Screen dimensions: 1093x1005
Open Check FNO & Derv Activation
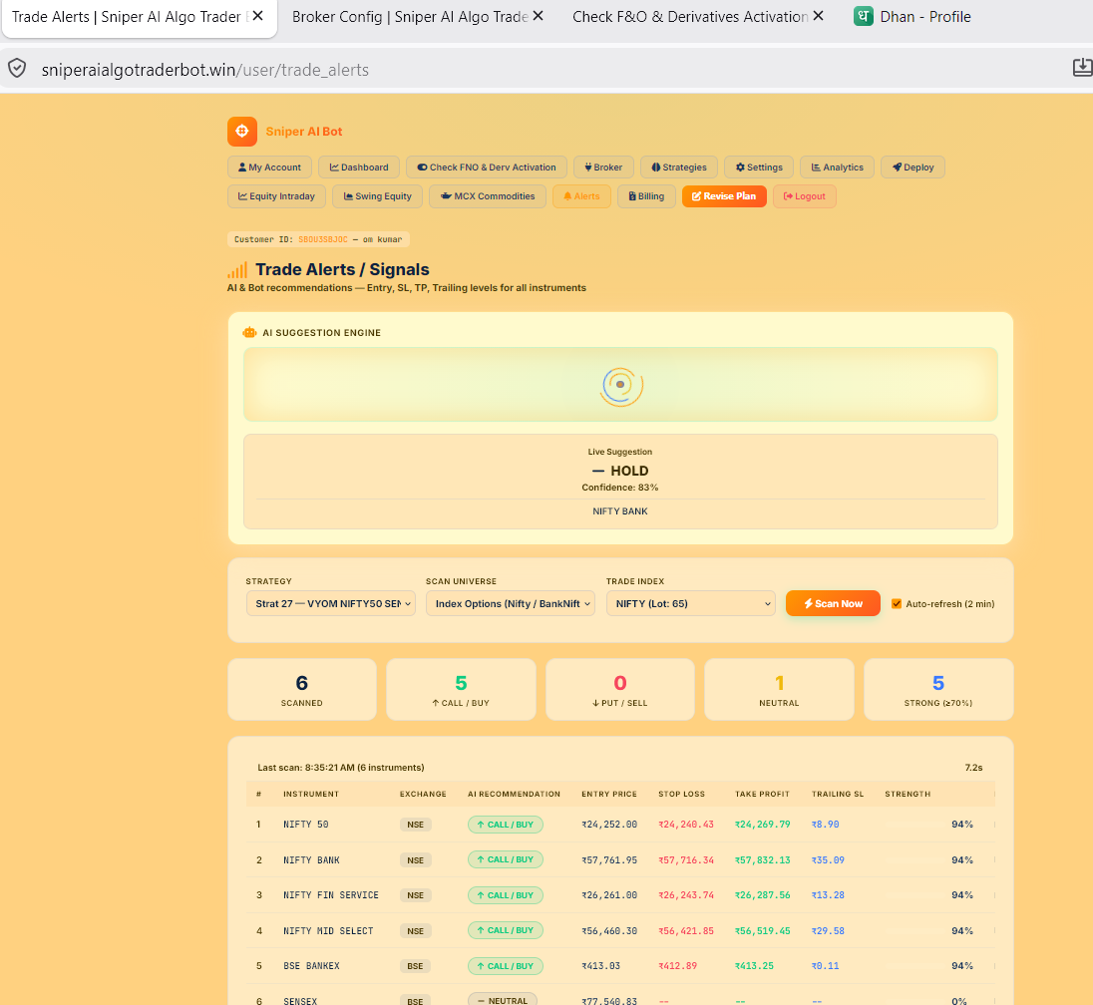pos(487,167)
